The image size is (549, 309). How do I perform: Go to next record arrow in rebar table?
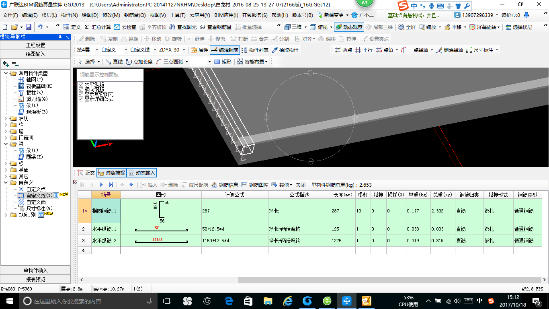[x=101, y=185]
